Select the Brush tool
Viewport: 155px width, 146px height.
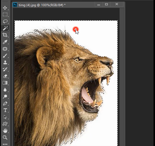5,56
